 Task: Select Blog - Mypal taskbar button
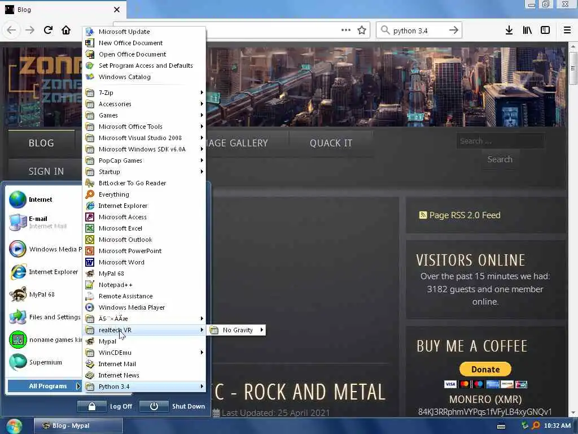pyautogui.click(x=78, y=426)
